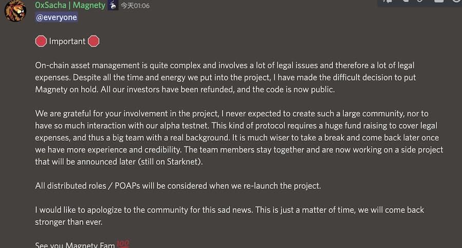This screenshot has width=462, height=248.
Task: Click the lion avatar of 0xSacha
Action: tap(15, 10)
